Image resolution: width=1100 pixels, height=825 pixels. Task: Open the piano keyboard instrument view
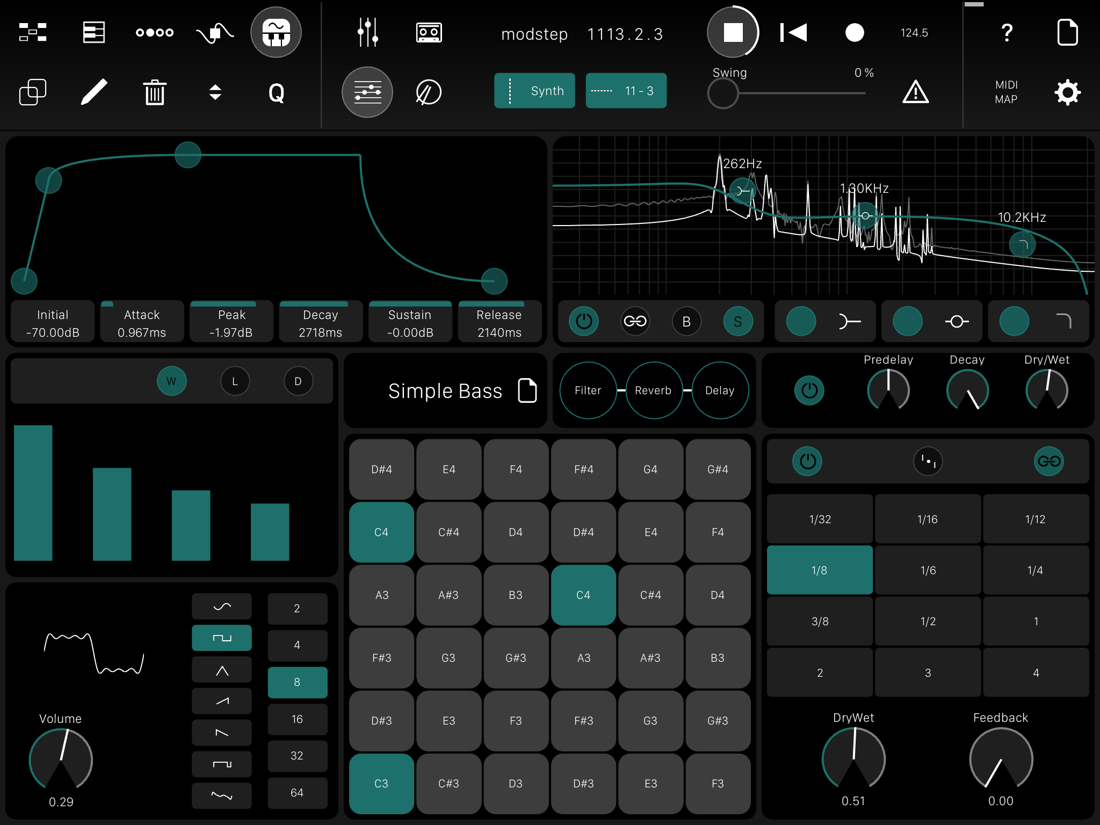pyautogui.click(x=276, y=32)
